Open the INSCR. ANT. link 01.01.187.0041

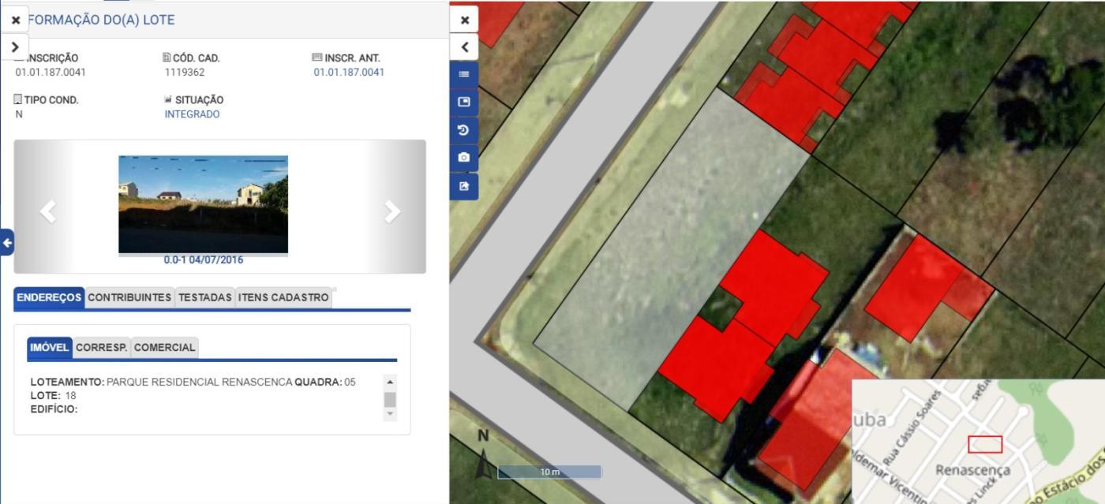click(347, 71)
